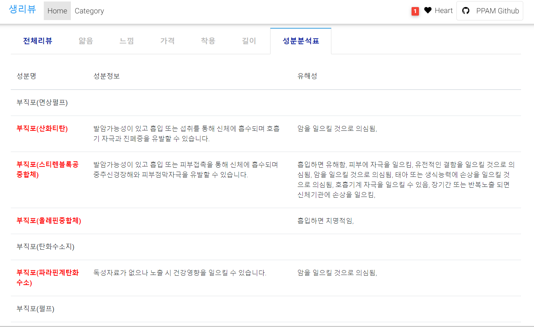
Task: Select the Home menu item
Action: pos(57,11)
